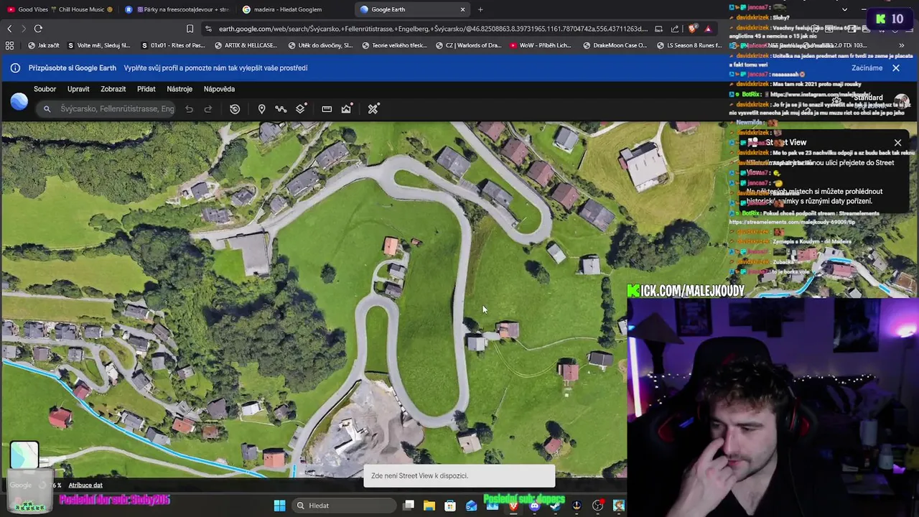
Task: Switch to the madeira Google search tab
Action: (x=294, y=9)
